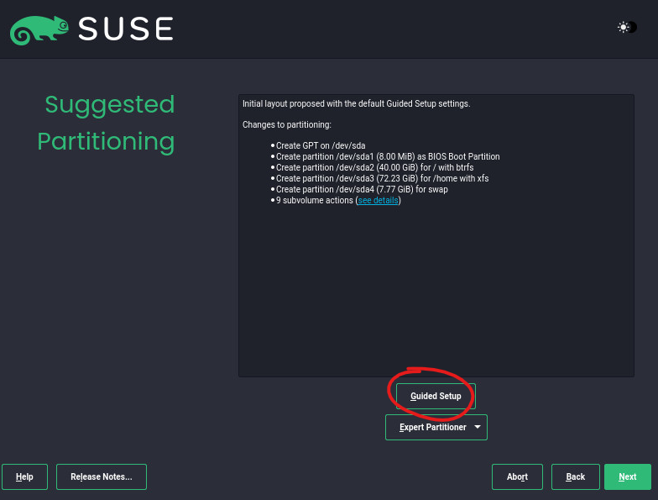Screen dimensions: 658x500
Task: Proceed with the Next button
Action: [x=628, y=477]
